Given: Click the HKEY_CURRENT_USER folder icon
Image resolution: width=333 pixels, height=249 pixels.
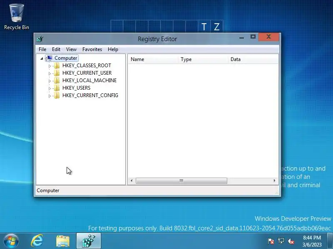Looking at the screenshot, I should [57, 73].
